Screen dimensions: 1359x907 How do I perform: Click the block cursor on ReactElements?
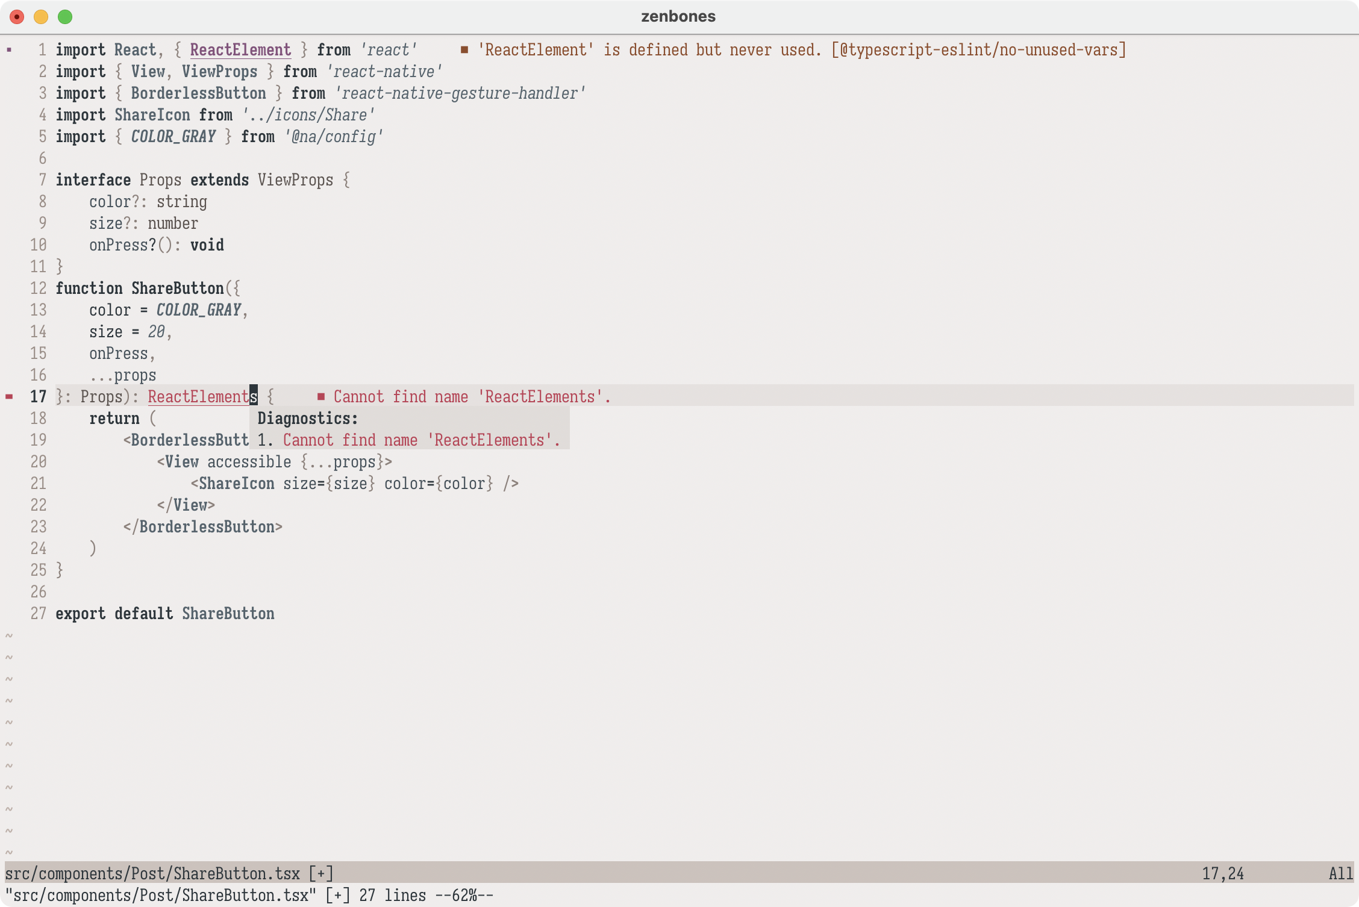(x=254, y=397)
